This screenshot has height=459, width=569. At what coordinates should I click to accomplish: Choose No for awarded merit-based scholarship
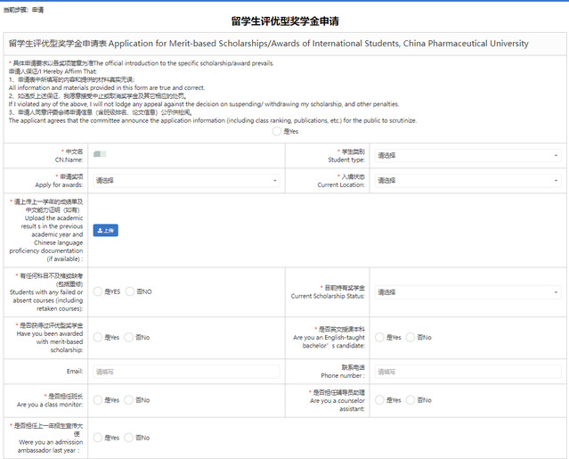pyautogui.click(x=130, y=338)
